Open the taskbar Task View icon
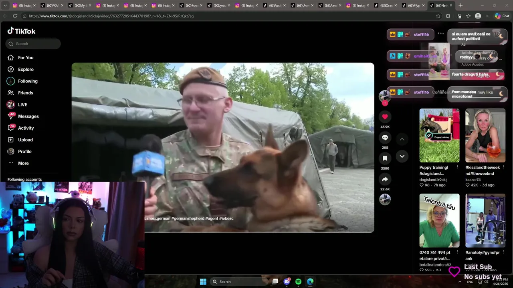 275,282
